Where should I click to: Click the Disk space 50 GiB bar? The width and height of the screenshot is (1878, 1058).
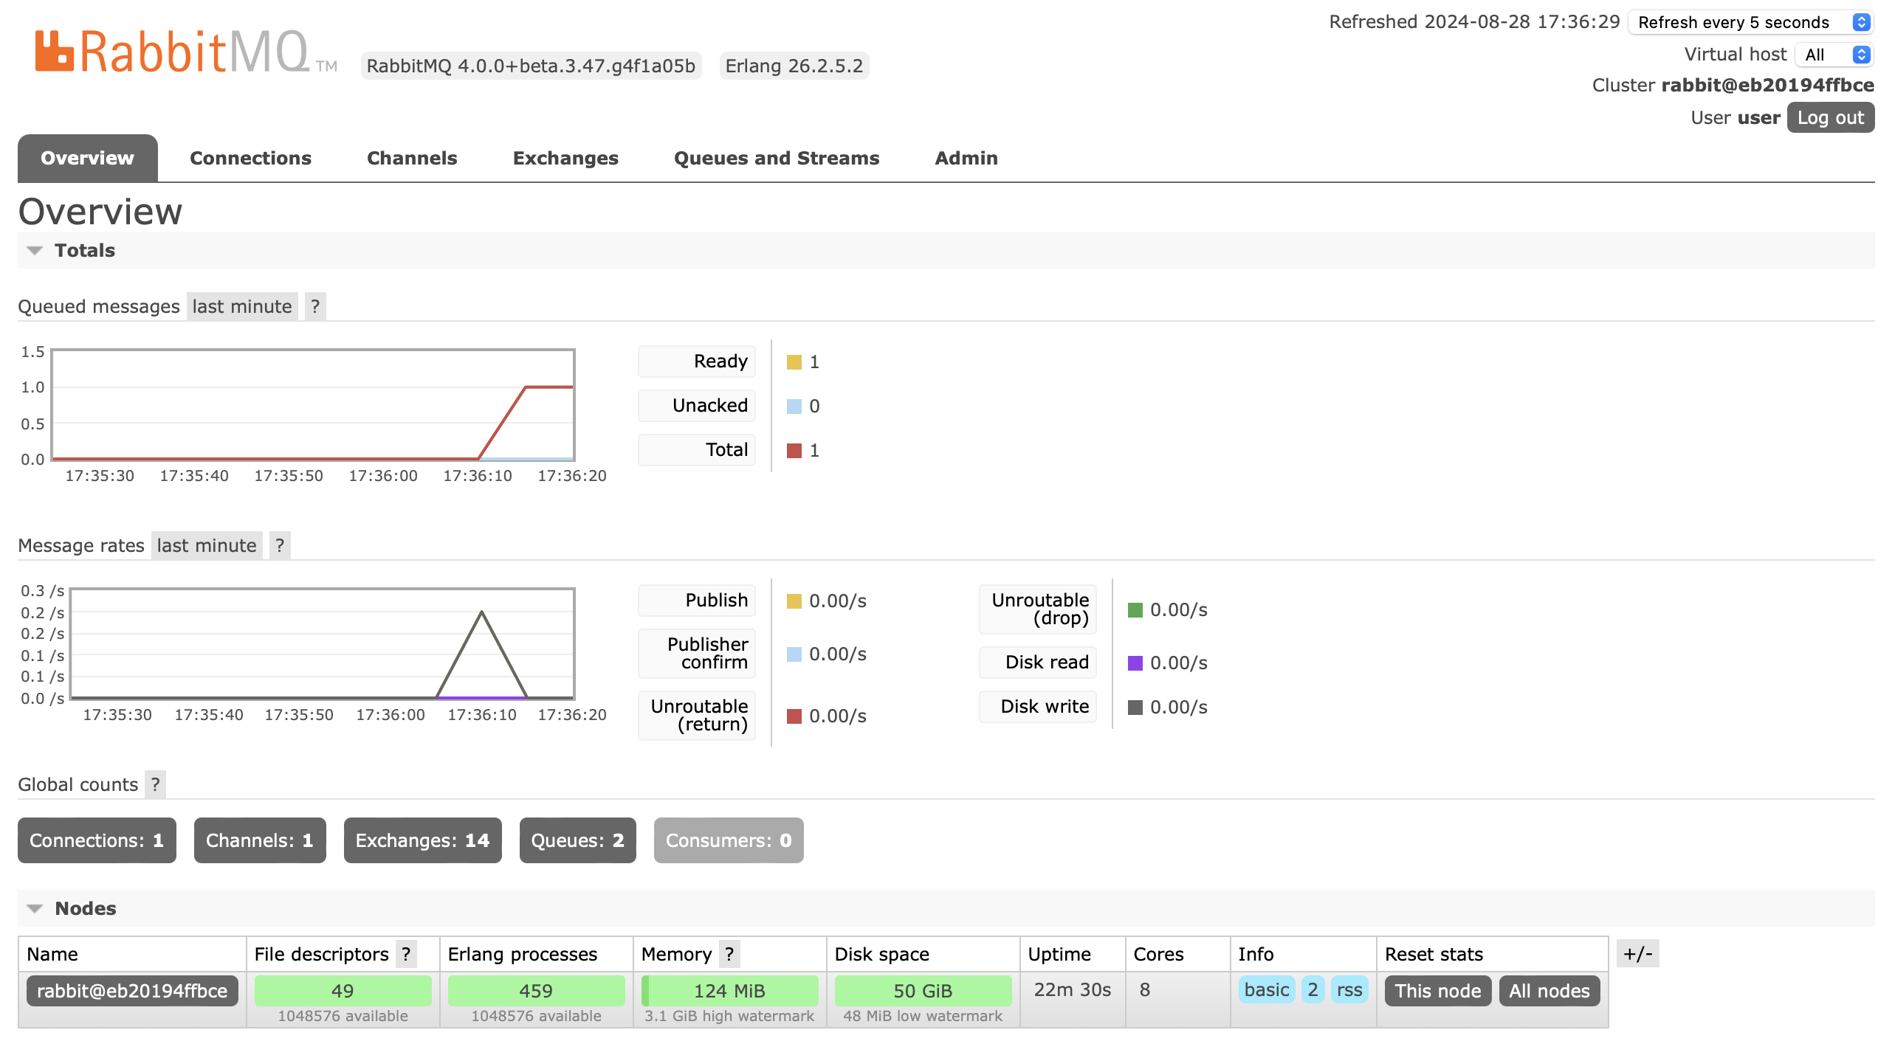tap(923, 991)
